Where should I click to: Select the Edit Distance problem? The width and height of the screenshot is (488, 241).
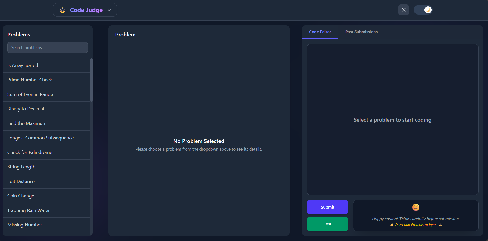pos(21,181)
